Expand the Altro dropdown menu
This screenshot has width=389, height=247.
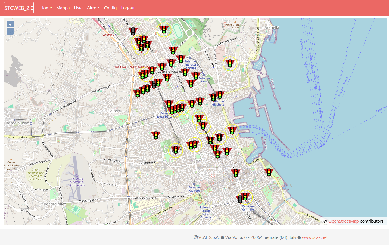click(x=93, y=8)
